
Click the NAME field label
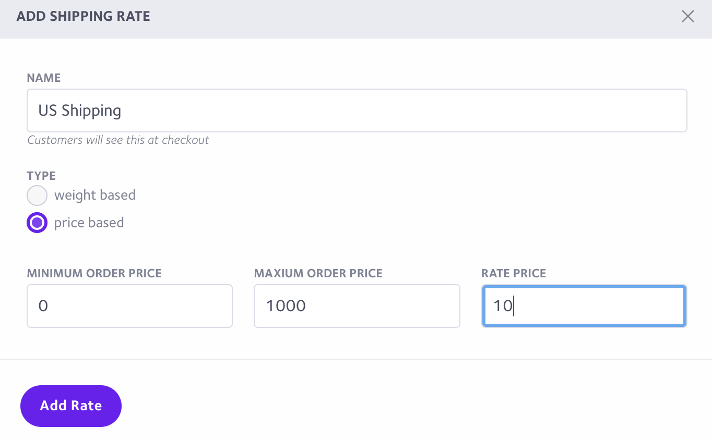(44, 78)
